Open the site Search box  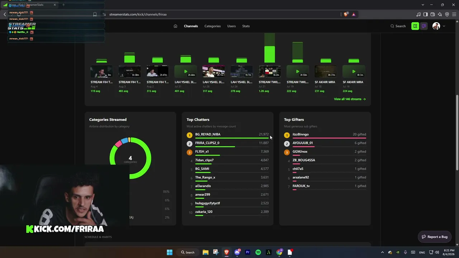coord(398,26)
